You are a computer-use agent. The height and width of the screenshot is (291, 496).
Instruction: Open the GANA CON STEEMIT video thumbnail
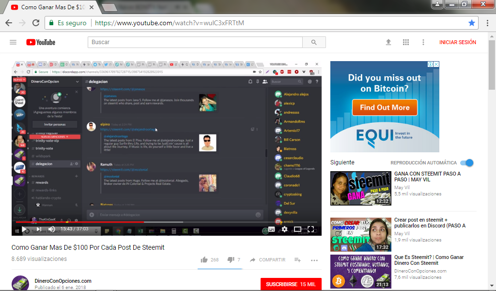click(x=360, y=188)
